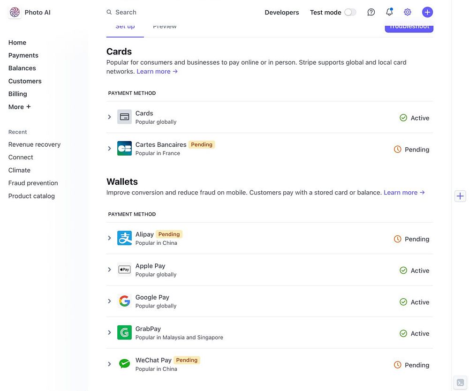
Task: Open Product catalog in Recent list
Action: click(31, 196)
